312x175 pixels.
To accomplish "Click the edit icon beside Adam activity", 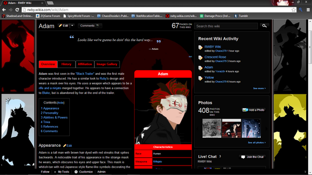I will click(x=200, y=68).
